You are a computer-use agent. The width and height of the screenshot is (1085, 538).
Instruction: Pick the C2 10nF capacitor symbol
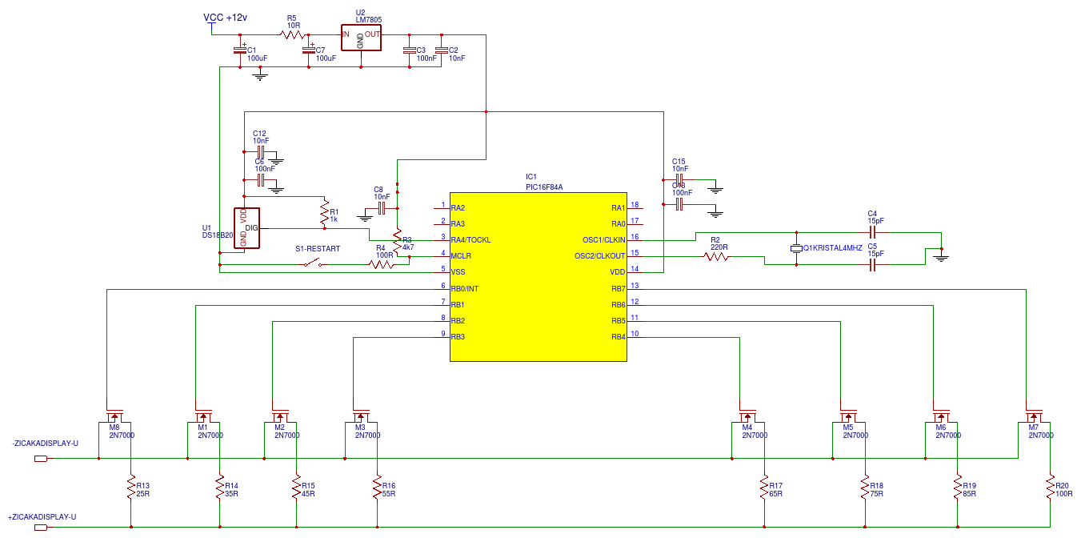point(442,50)
